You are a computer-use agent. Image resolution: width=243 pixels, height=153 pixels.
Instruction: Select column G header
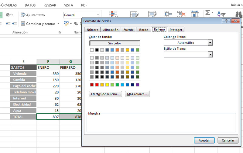[x=70, y=62]
